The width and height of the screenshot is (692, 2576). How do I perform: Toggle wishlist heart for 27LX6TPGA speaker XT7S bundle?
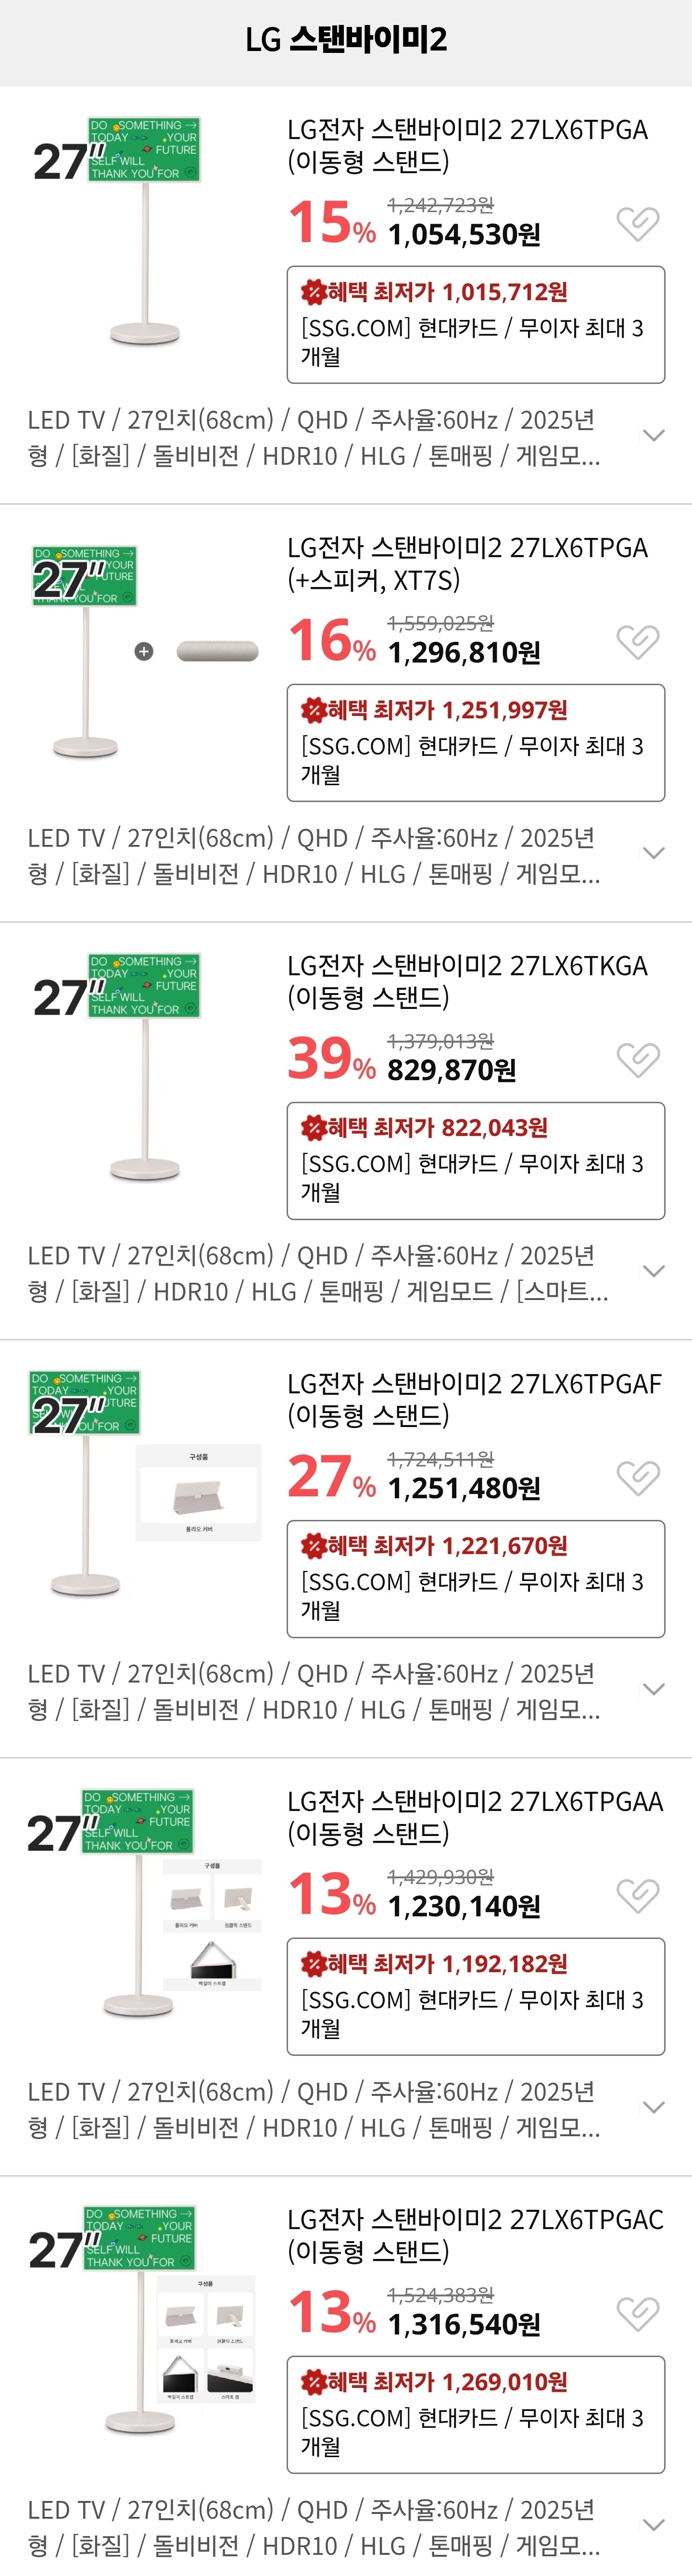coord(637,641)
